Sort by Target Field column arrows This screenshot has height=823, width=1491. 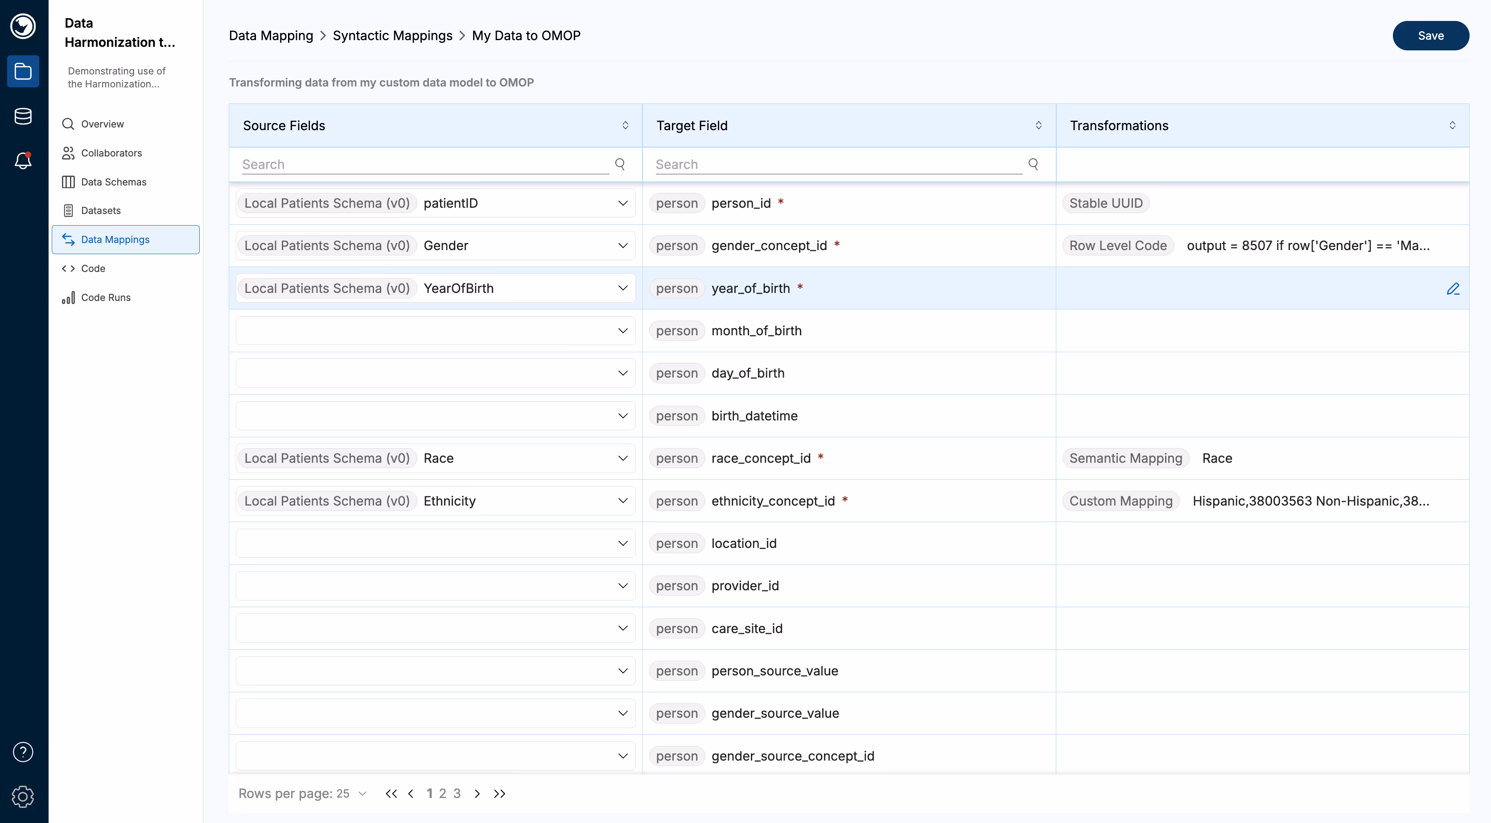[1038, 125]
